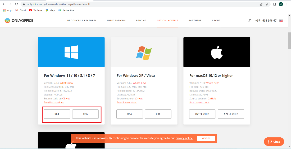The image size is (291, 149).
Task: Read instructions for macOS 10.12
Action: click(199, 103)
